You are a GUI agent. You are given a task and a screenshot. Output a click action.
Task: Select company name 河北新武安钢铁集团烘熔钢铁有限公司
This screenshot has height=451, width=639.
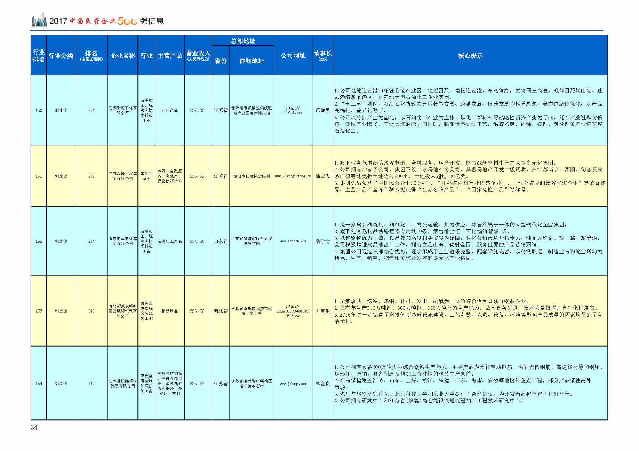click(x=123, y=311)
